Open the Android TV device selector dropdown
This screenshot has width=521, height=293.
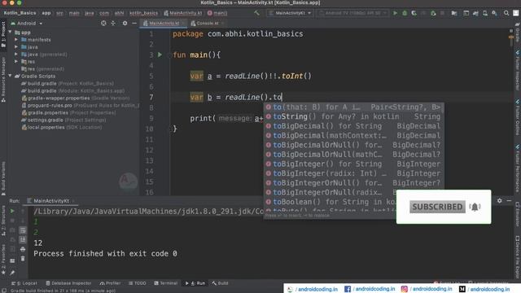tap(352, 13)
